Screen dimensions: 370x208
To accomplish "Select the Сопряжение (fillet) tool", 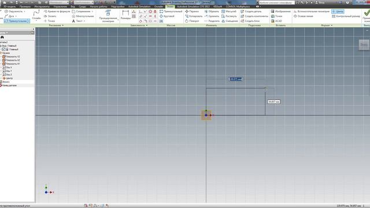I will click(x=82, y=12).
